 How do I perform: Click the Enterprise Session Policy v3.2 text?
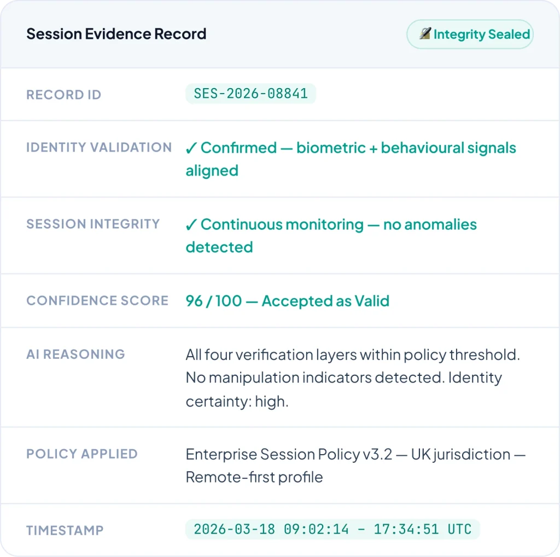pos(289,454)
